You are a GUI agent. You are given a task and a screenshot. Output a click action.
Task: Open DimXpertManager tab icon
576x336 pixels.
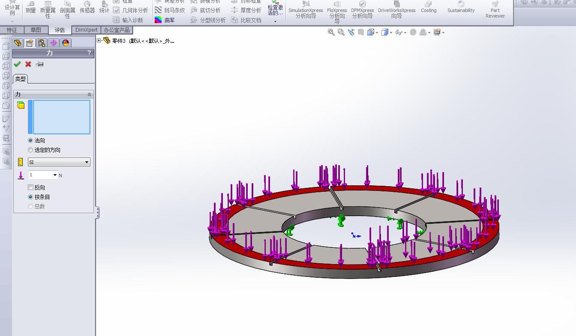coord(54,43)
